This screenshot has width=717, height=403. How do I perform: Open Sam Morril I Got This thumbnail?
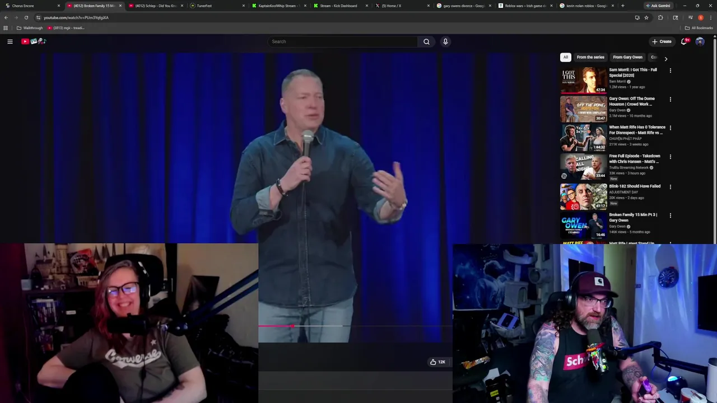[583, 80]
